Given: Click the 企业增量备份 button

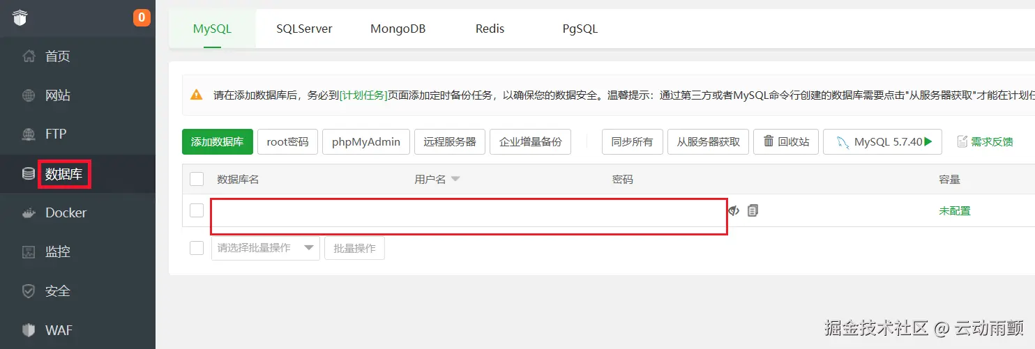Looking at the screenshot, I should point(530,141).
